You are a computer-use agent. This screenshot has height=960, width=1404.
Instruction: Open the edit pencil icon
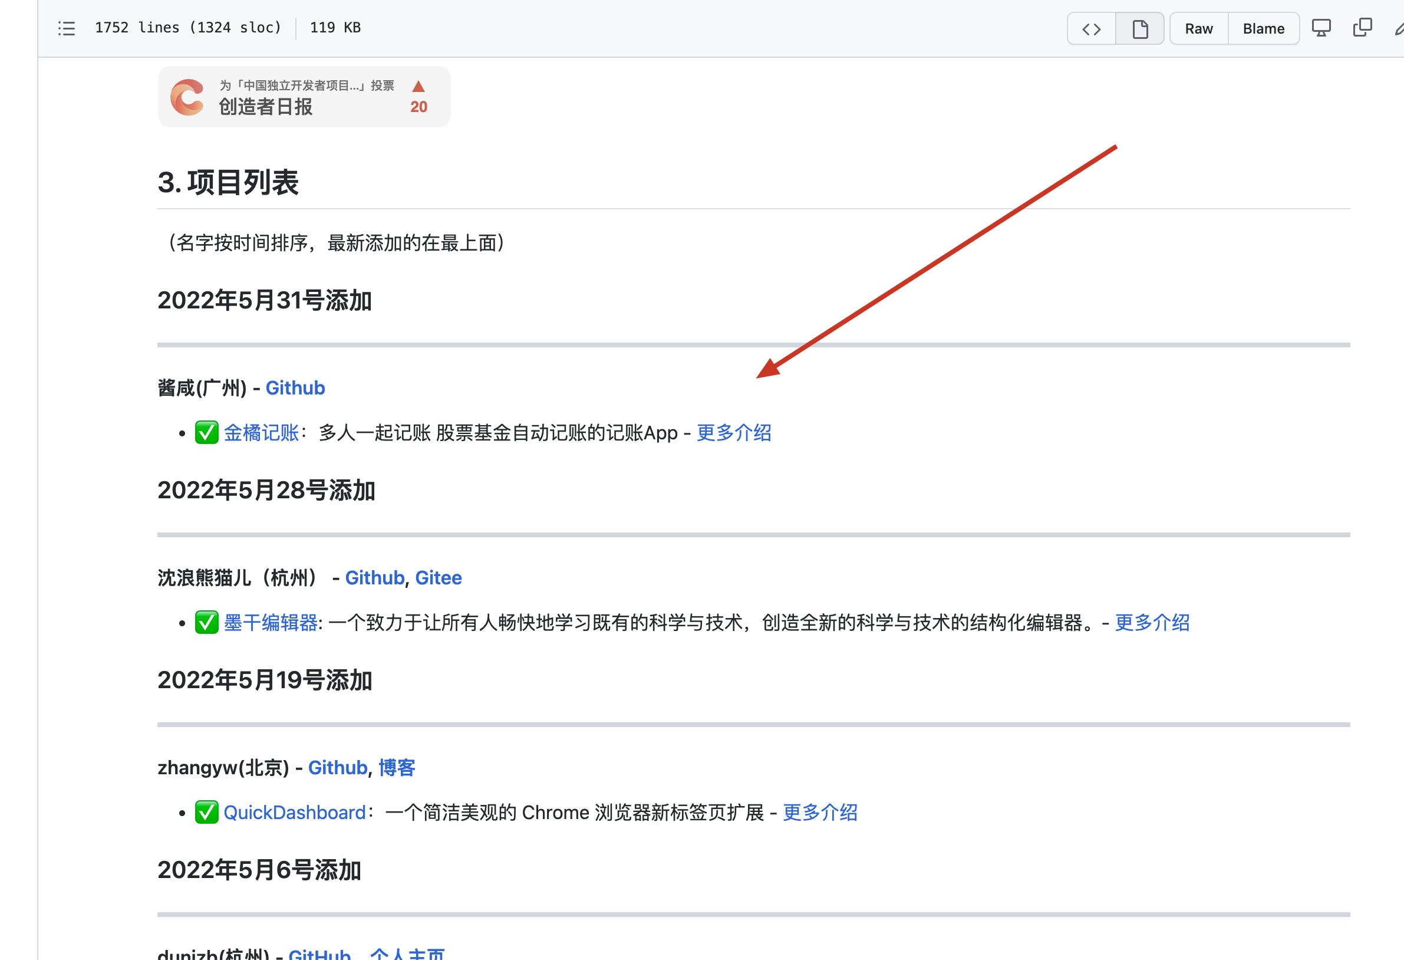[x=1399, y=28]
